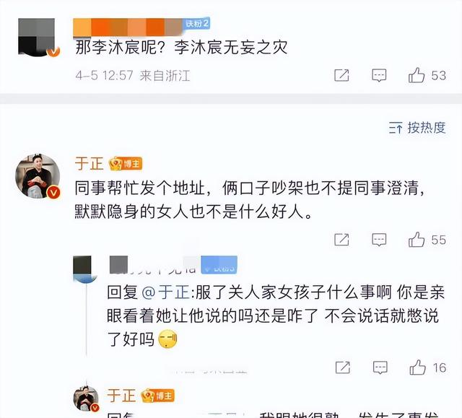The height and width of the screenshot is (418, 462).
Task: Share the reply with 16 likes
Action: click(343, 367)
